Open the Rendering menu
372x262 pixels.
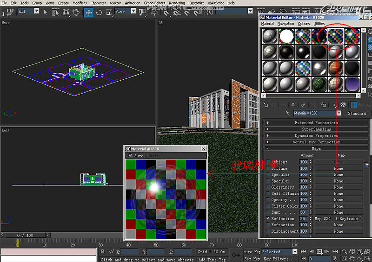(x=177, y=3)
